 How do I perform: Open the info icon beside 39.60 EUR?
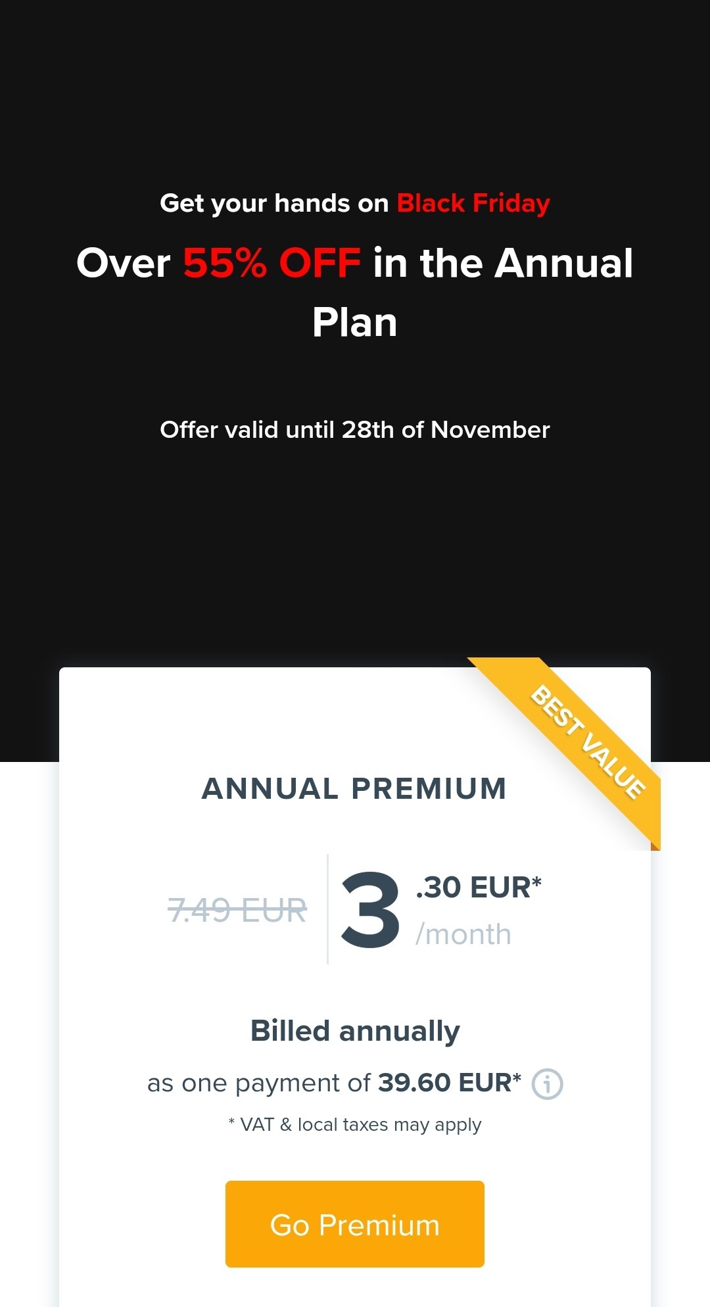pyautogui.click(x=547, y=1084)
